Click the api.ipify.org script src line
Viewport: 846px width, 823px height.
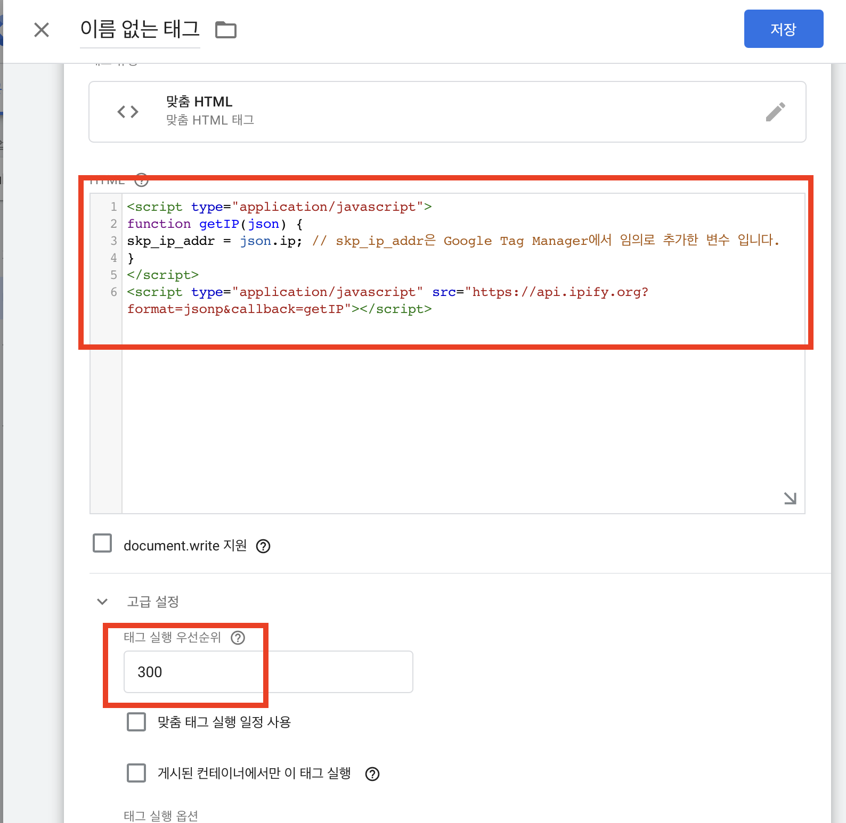click(x=387, y=300)
